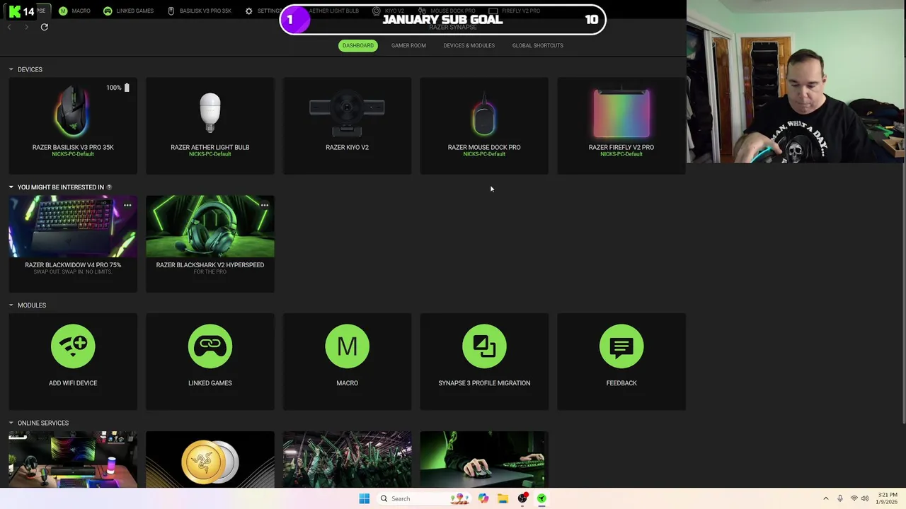This screenshot has width=906, height=509.
Task: Switch to OBS Studio in the taskbar
Action: [522, 498]
